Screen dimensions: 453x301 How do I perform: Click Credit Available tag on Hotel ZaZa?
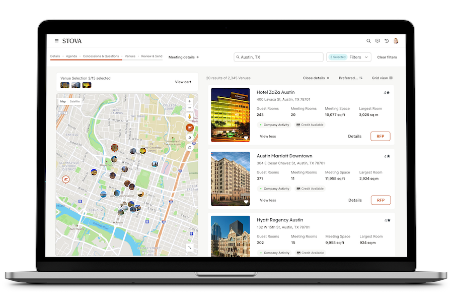310,125
